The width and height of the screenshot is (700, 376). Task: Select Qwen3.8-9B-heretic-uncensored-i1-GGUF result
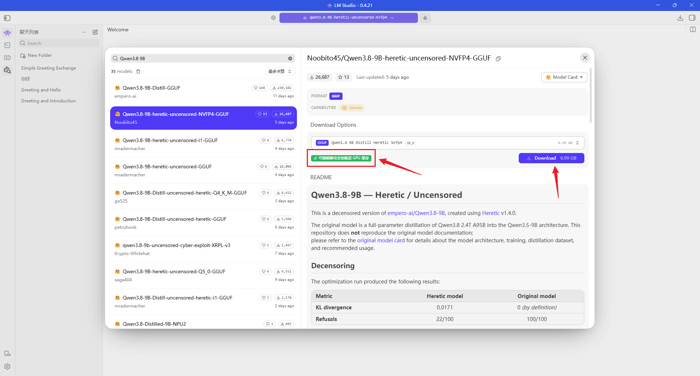pyautogui.click(x=204, y=144)
